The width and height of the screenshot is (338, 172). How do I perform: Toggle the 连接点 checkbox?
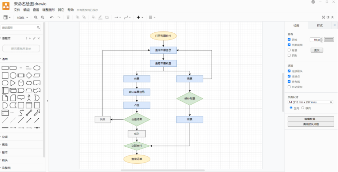(x=289, y=76)
